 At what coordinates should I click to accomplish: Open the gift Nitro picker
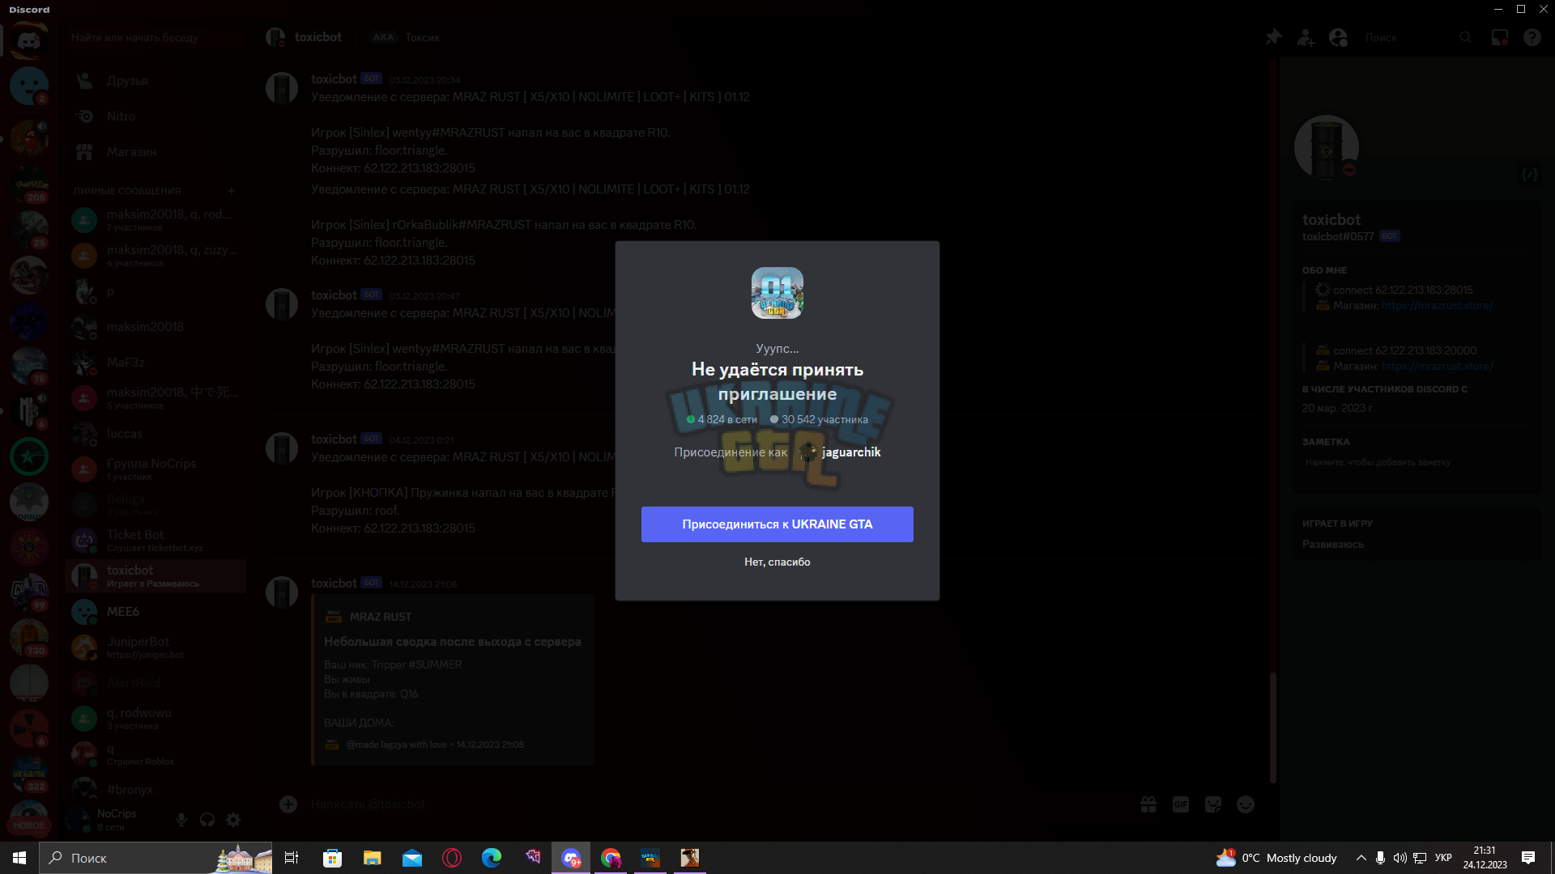(1148, 804)
